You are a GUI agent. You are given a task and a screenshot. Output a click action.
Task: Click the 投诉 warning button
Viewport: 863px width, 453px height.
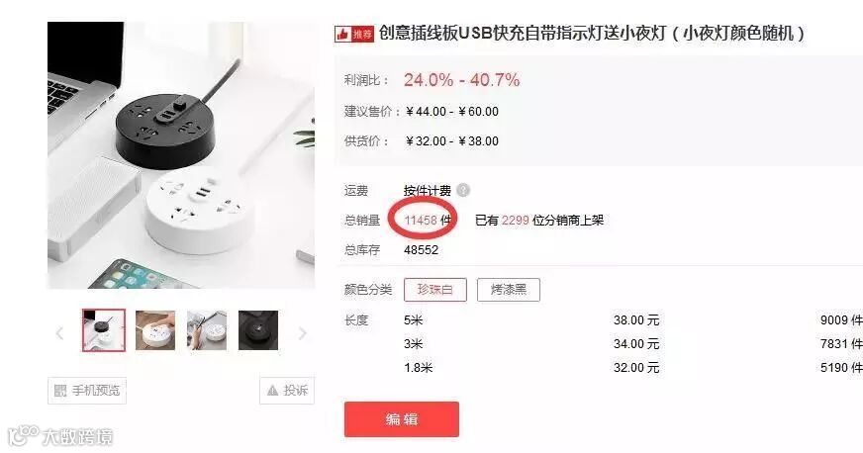click(x=287, y=391)
